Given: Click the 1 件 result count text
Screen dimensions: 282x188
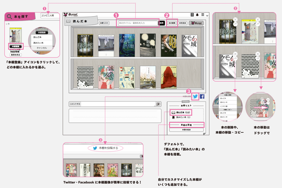Looking at the screenshot, I should pos(8,24).
